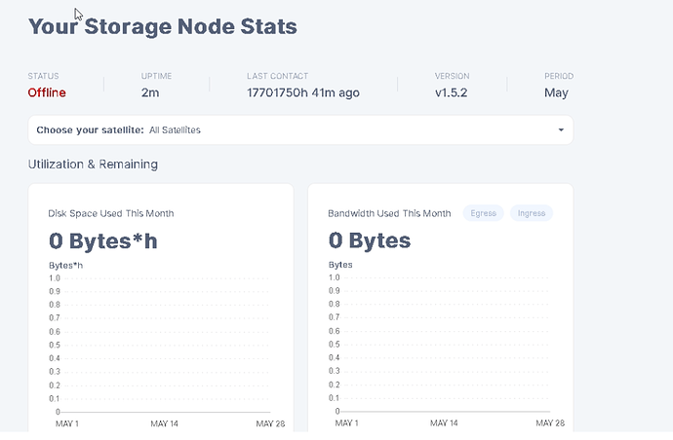Screen dimensions: 673x440
Task: Click the Utilization & Remaining section heading
Action: (x=93, y=164)
